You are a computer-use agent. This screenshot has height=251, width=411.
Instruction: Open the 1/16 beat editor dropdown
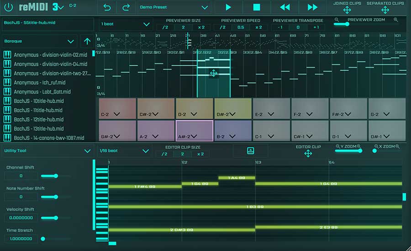coord(124,151)
